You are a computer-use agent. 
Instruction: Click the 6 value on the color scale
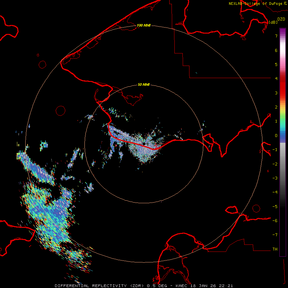point(276,50)
